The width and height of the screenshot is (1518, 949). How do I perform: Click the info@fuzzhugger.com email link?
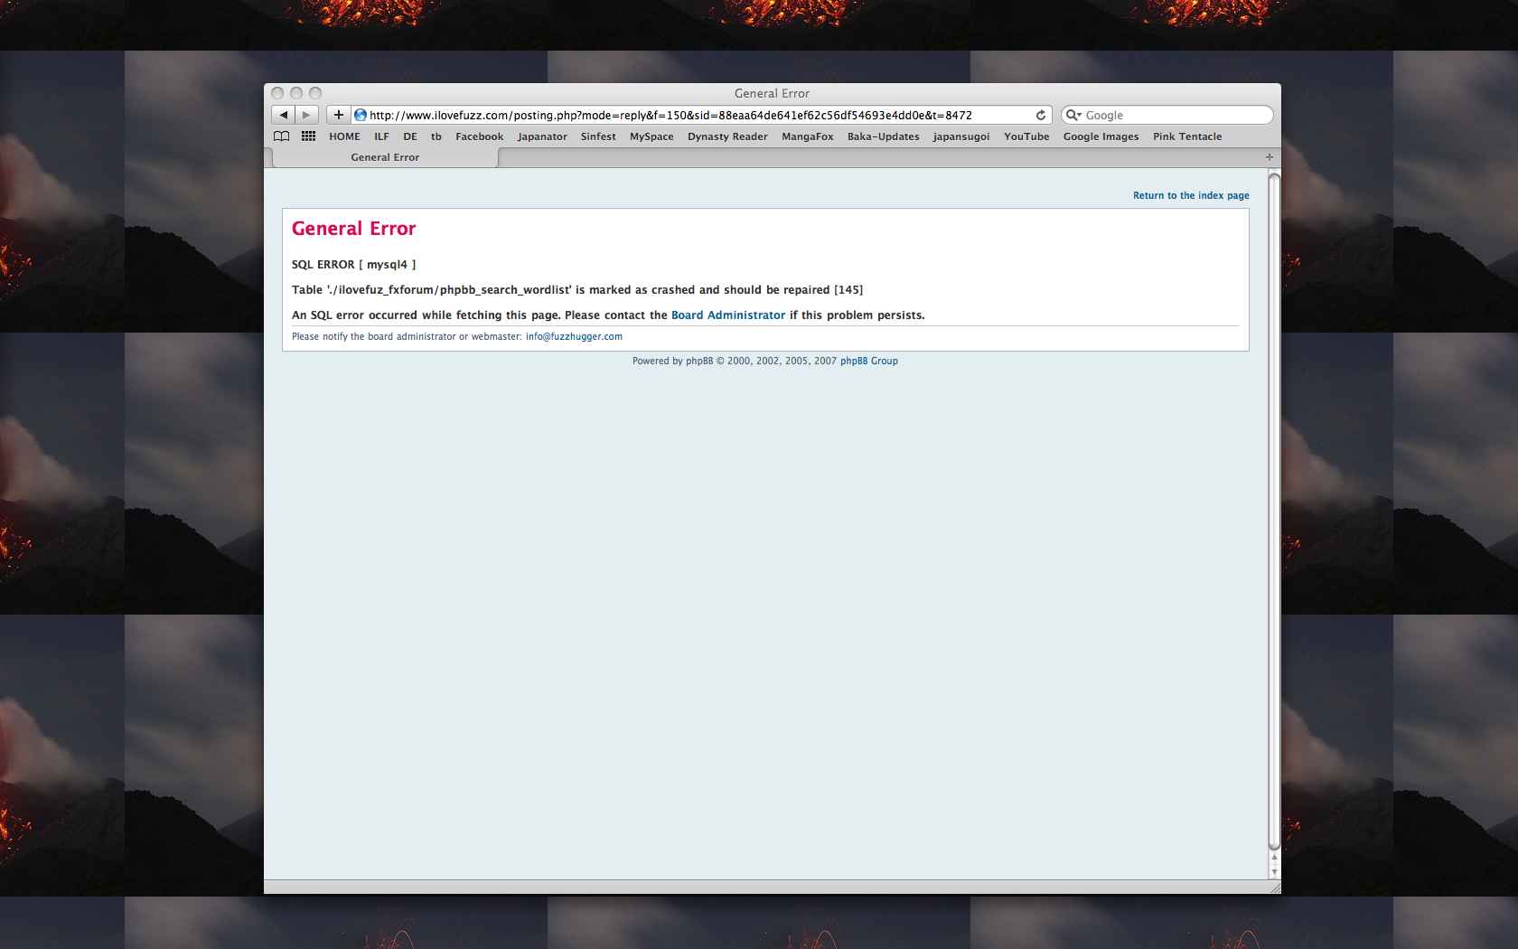point(574,336)
